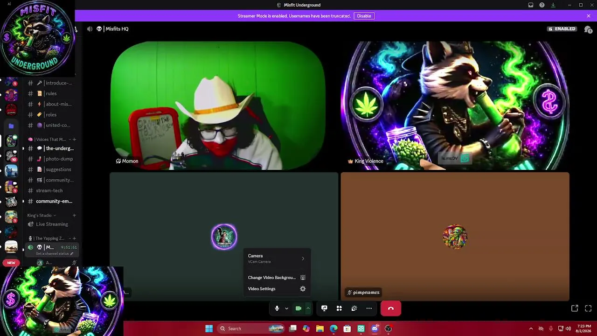Choose Change Video Background option
Viewport: 597px width, 336px height.
click(x=277, y=278)
